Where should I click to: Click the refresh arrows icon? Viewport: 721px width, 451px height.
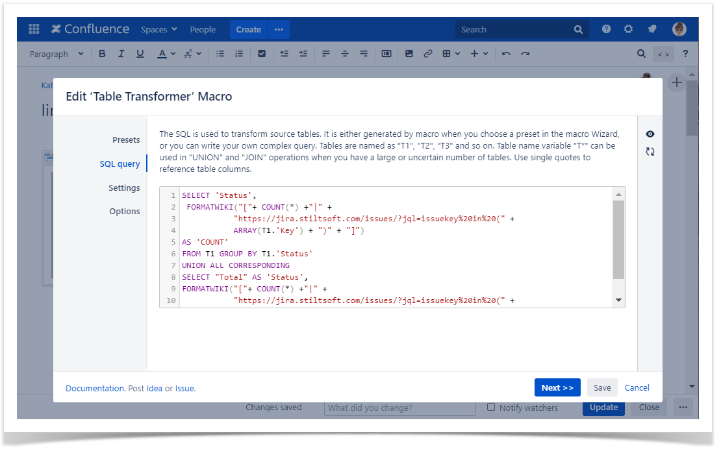650,152
